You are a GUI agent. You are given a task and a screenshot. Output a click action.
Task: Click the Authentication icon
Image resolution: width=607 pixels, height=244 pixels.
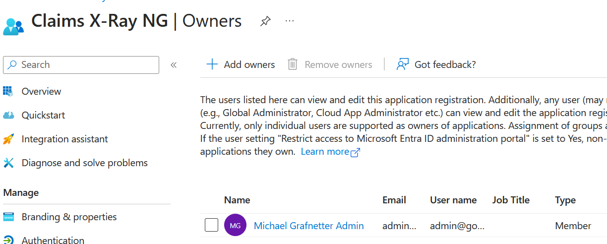tap(8, 240)
